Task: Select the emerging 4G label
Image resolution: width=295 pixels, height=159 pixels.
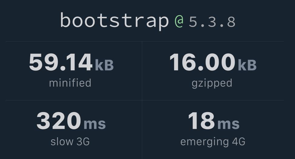Action: coord(213,141)
